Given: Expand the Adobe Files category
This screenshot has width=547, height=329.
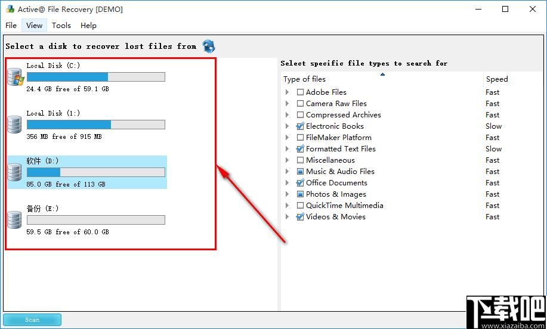Looking at the screenshot, I should tap(287, 92).
